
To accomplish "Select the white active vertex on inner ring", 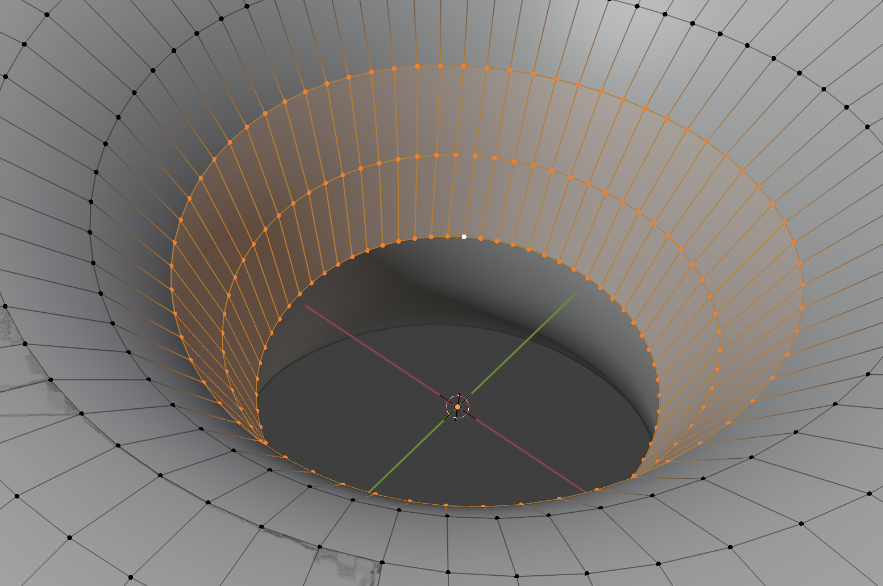I will pos(464,237).
